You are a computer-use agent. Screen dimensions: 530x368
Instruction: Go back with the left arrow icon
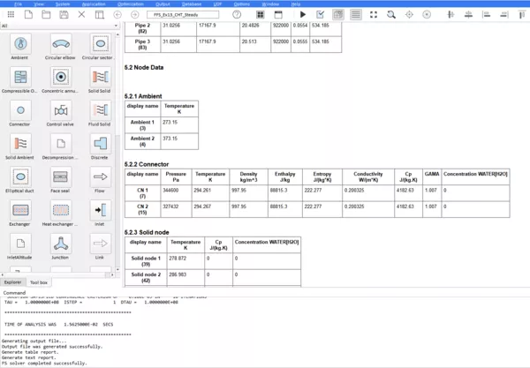(117, 14)
